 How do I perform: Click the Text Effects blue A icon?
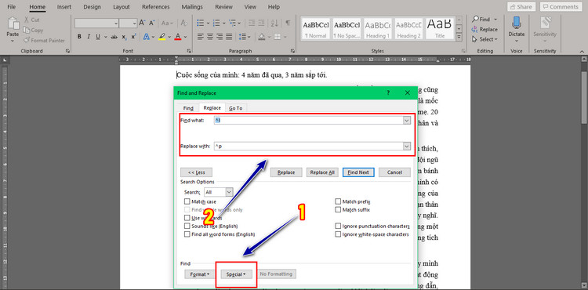click(147, 37)
